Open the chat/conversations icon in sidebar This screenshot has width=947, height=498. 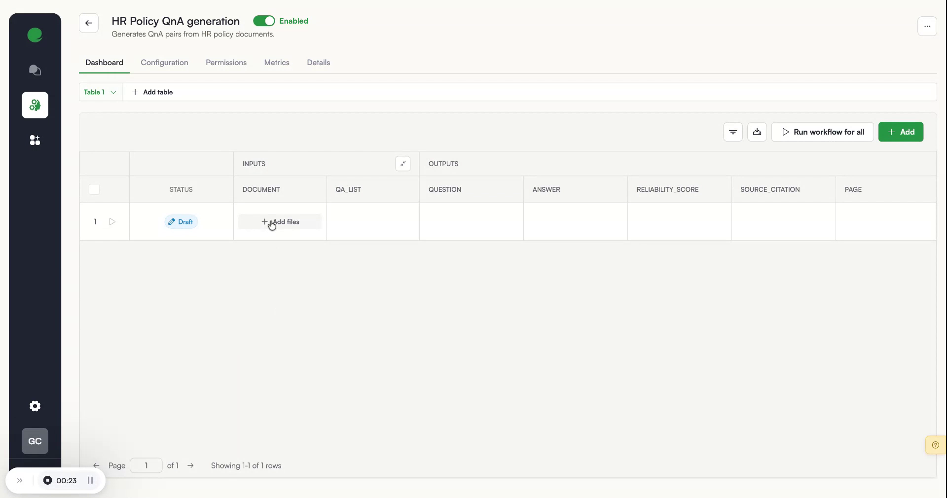[35, 71]
